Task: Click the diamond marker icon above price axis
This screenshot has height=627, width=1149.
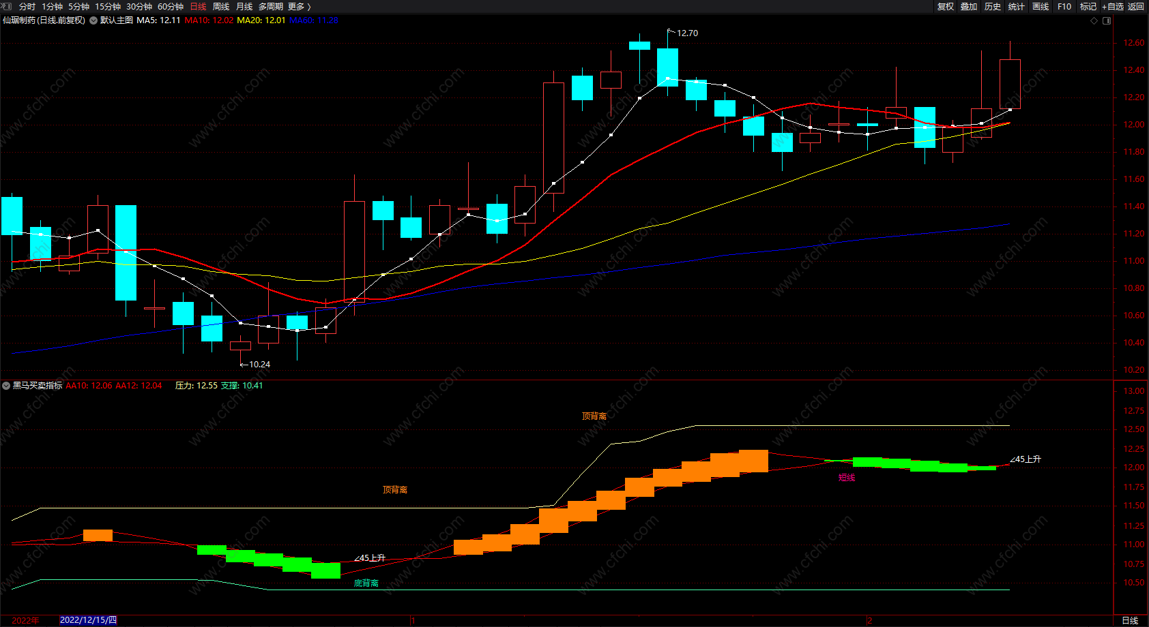Action: coord(1094,20)
